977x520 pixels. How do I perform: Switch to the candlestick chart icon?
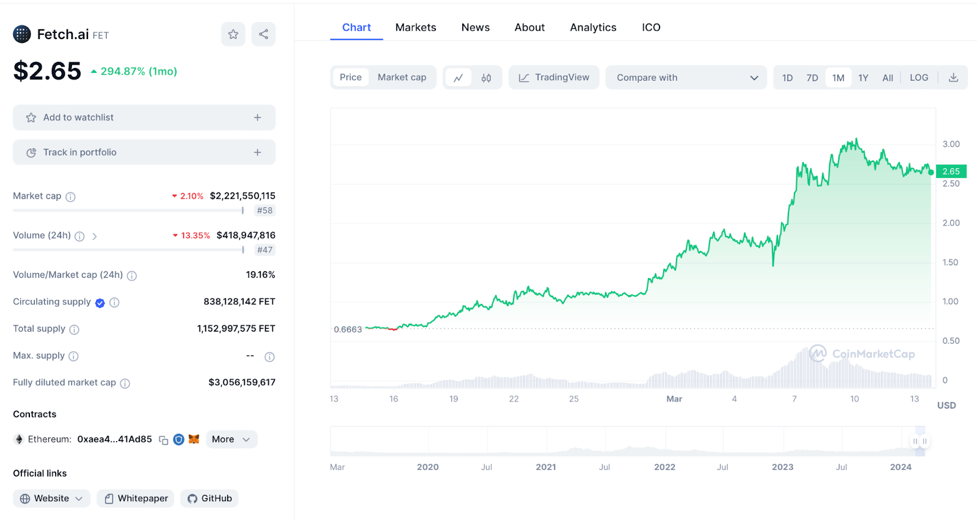486,78
